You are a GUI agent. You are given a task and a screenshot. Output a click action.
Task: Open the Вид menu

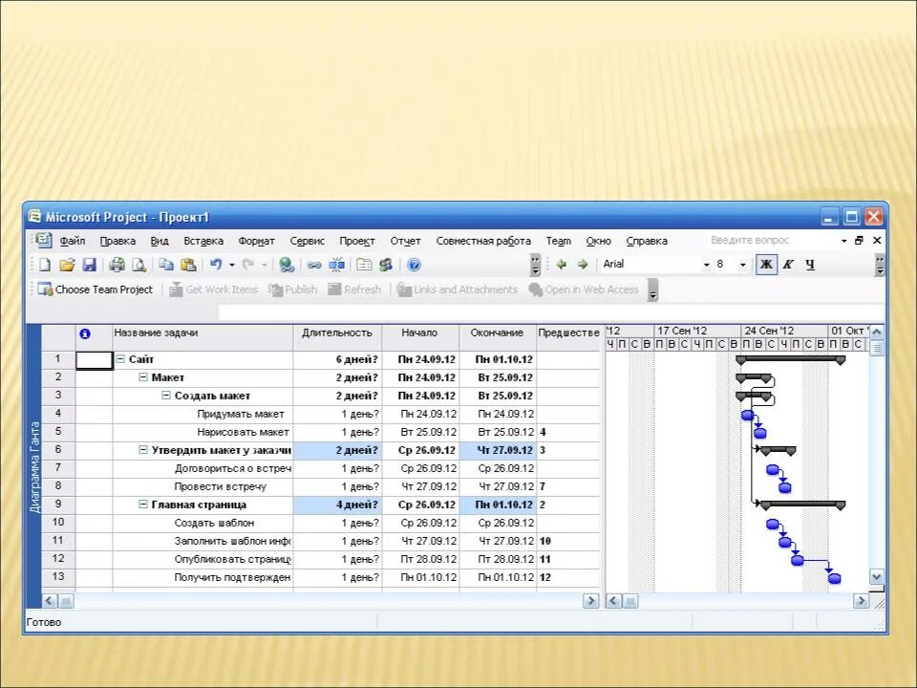pyautogui.click(x=160, y=241)
